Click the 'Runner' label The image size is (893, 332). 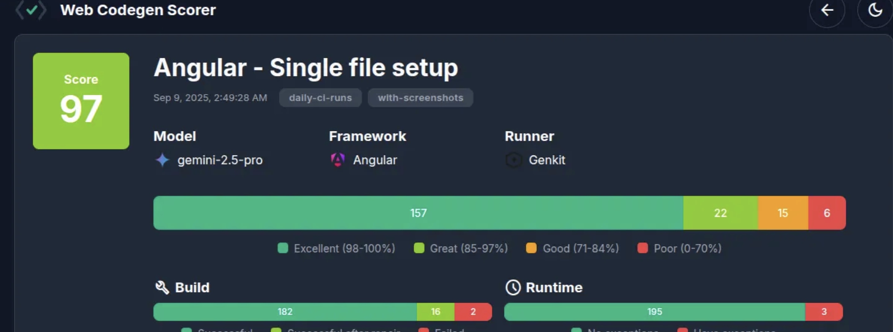coord(529,136)
